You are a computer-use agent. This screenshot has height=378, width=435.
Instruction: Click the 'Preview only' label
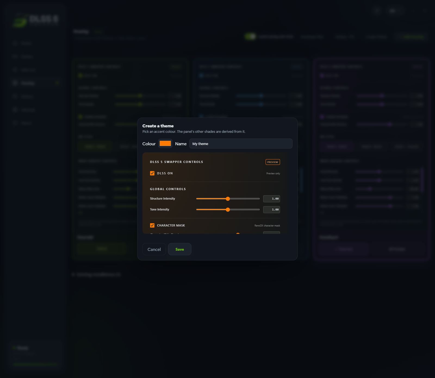(273, 174)
